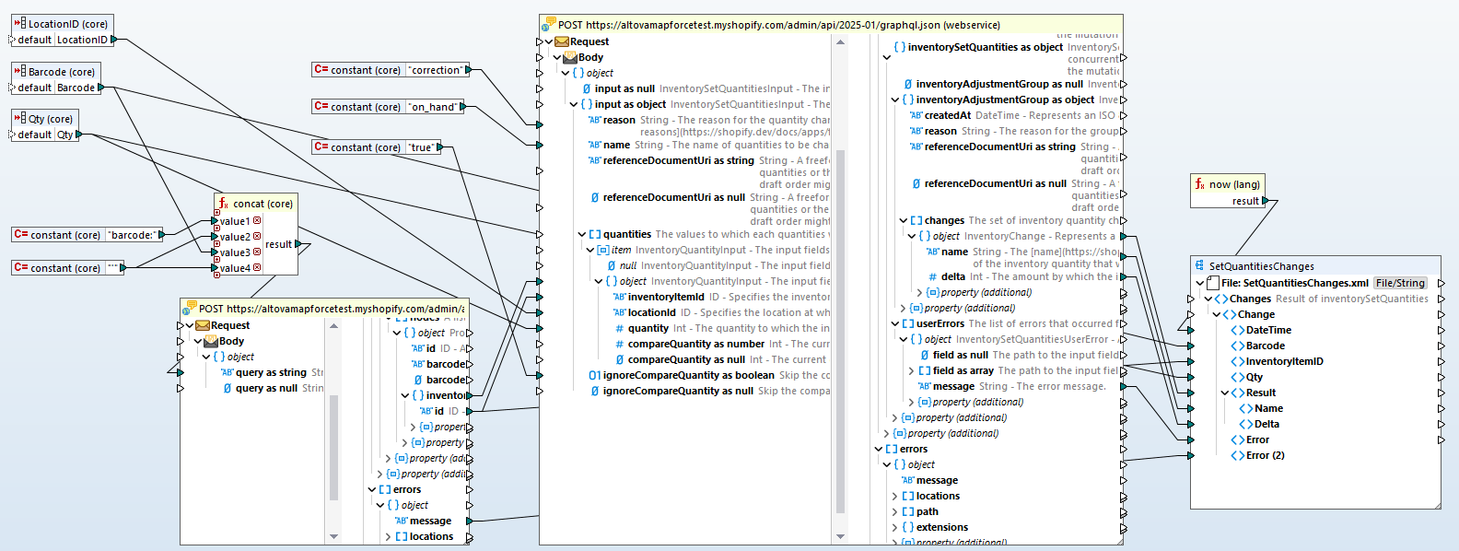Click the large webservice component globe icon

pos(549,25)
